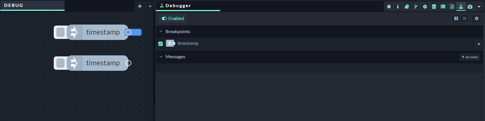The width and height of the screenshot is (485, 121).
Task: Open the project history branch icon
Action: tap(416, 7)
